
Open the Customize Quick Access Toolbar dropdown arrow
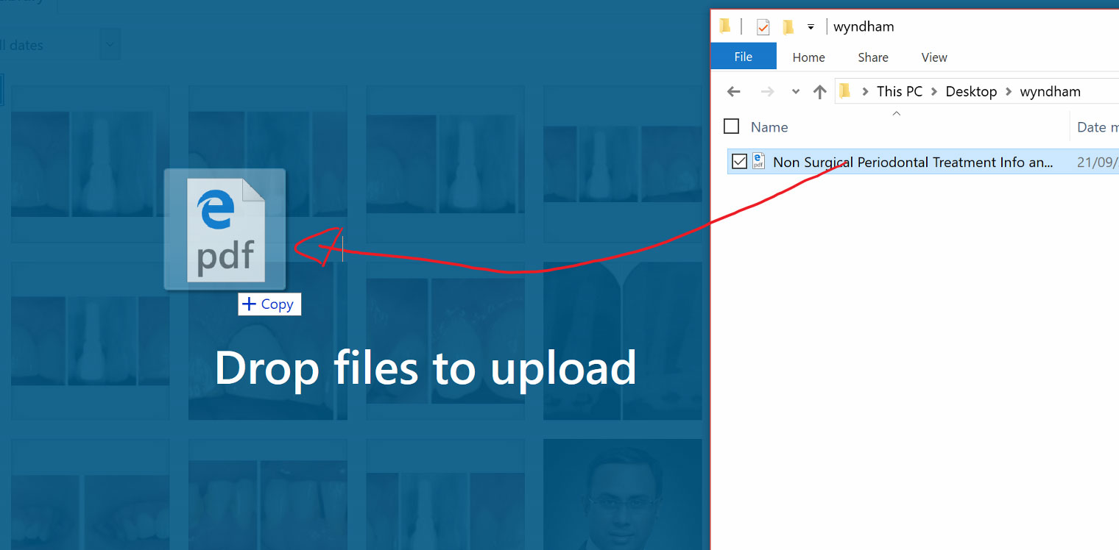pyautogui.click(x=811, y=27)
